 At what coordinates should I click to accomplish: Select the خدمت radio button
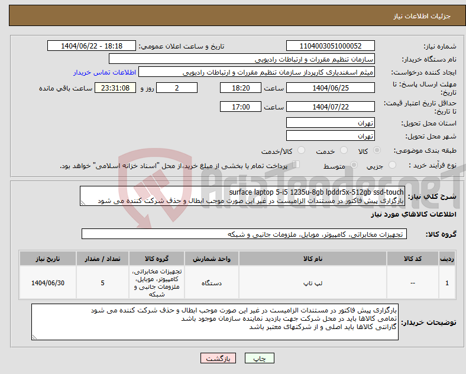click(x=344, y=150)
